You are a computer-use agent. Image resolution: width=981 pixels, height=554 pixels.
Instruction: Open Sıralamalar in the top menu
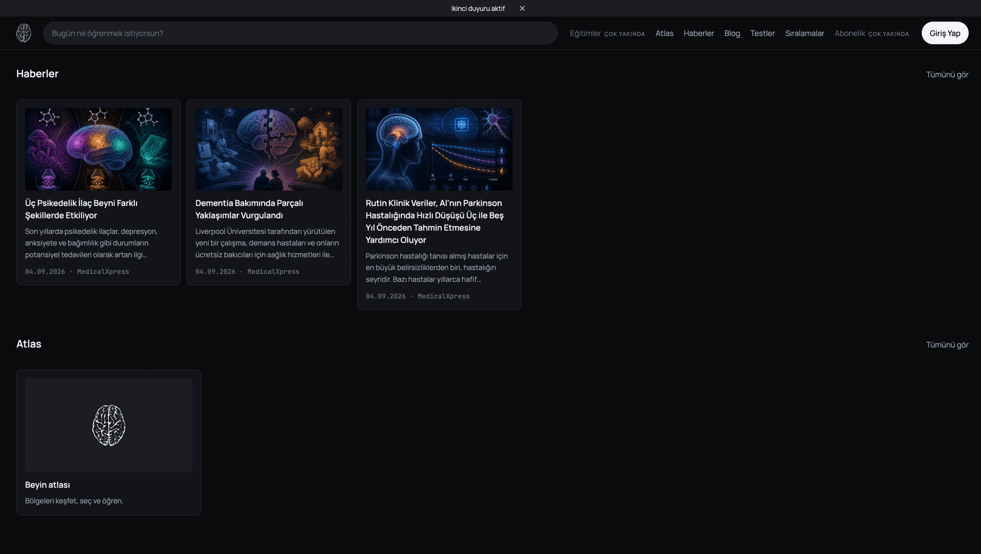pyautogui.click(x=804, y=33)
